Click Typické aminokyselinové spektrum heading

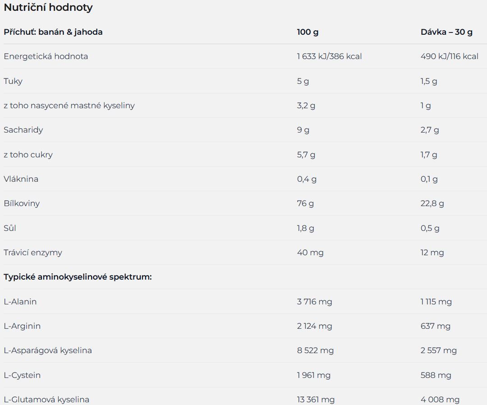(78, 277)
